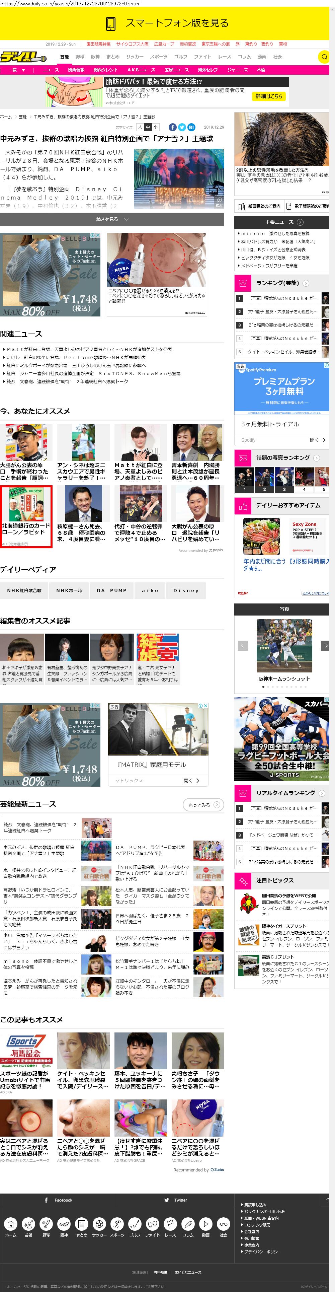Viewport: 335px width, 1292px height.
Task: Click the NHK紅白歌合戦 keyword tag
Action: (24, 590)
